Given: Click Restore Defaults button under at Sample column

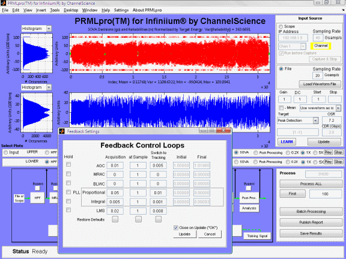Looking at the screenshot, I should 138,219.
